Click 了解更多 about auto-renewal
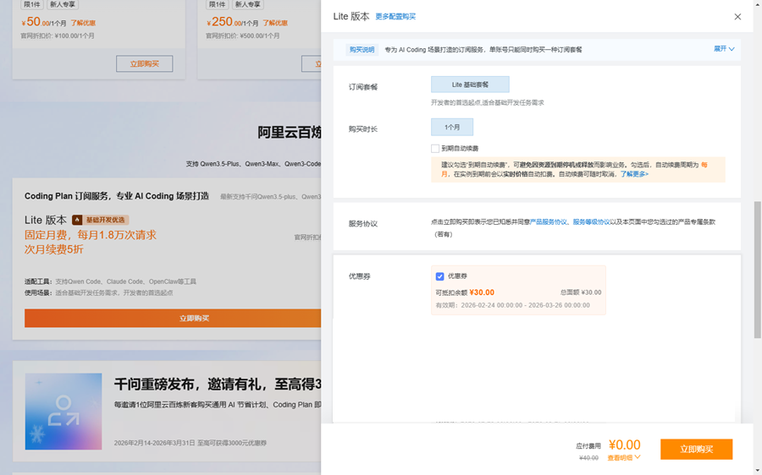 coord(634,174)
